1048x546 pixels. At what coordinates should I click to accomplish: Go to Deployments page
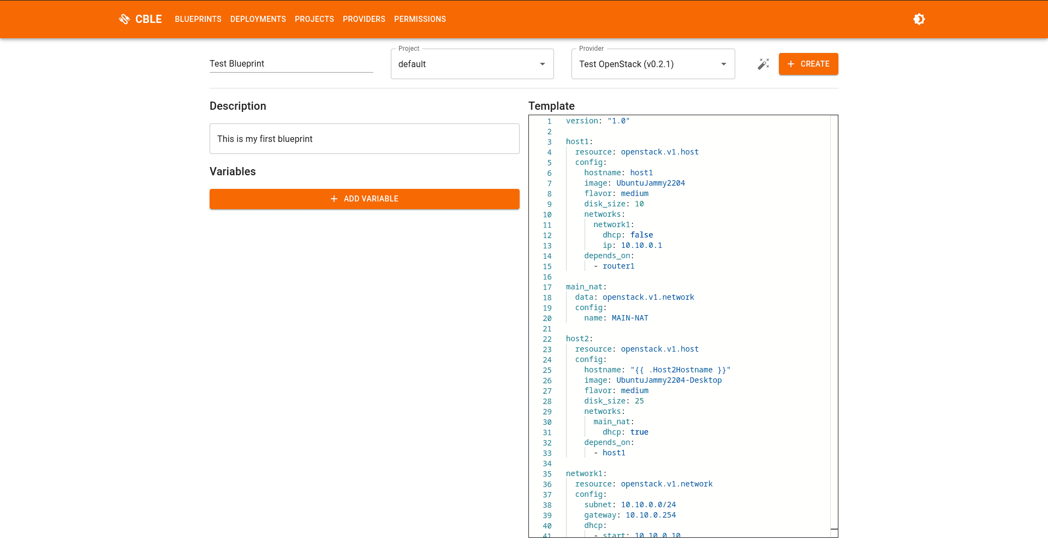258,19
